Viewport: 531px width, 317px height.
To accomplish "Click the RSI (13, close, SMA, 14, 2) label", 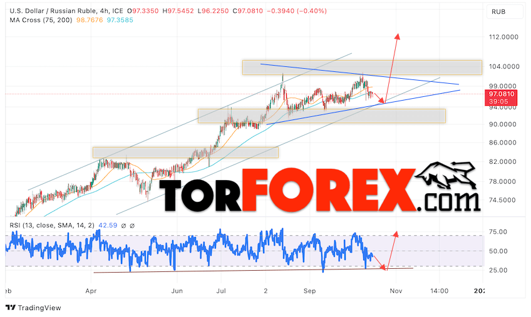I will click(x=52, y=225).
